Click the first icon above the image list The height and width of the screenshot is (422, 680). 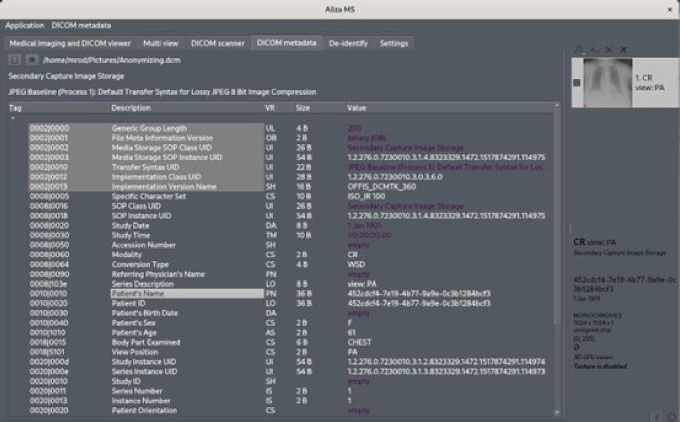pos(578,50)
